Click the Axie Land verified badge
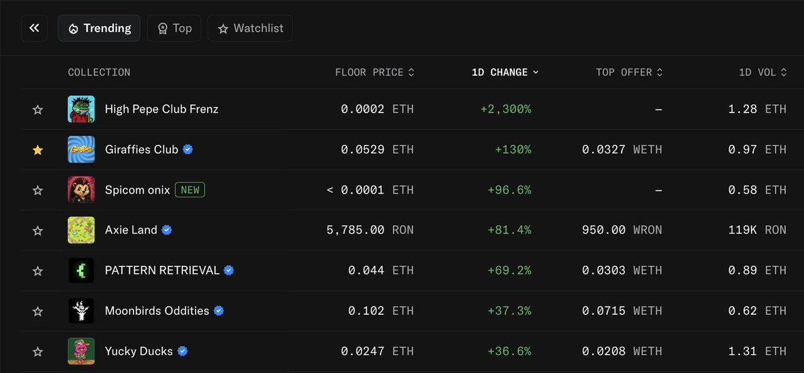The width and height of the screenshot is (804, 373). point(167,230)
